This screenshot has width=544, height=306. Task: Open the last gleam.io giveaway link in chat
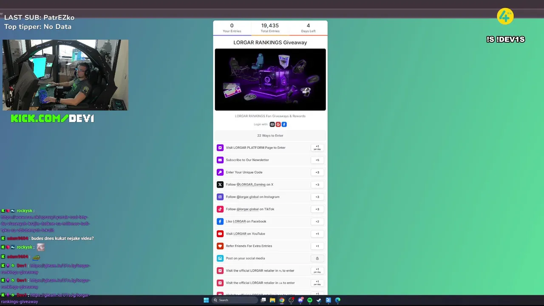[45, 298]
